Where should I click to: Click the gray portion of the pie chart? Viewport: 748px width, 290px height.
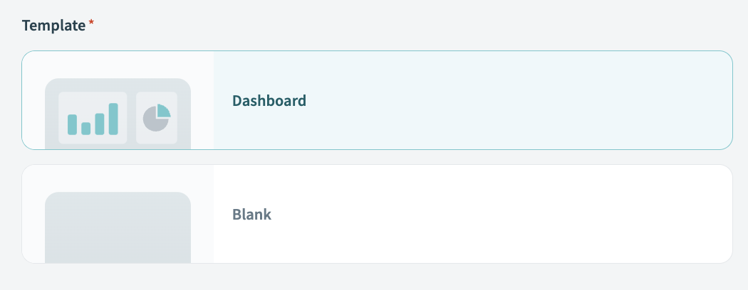(x=153, y=121)
